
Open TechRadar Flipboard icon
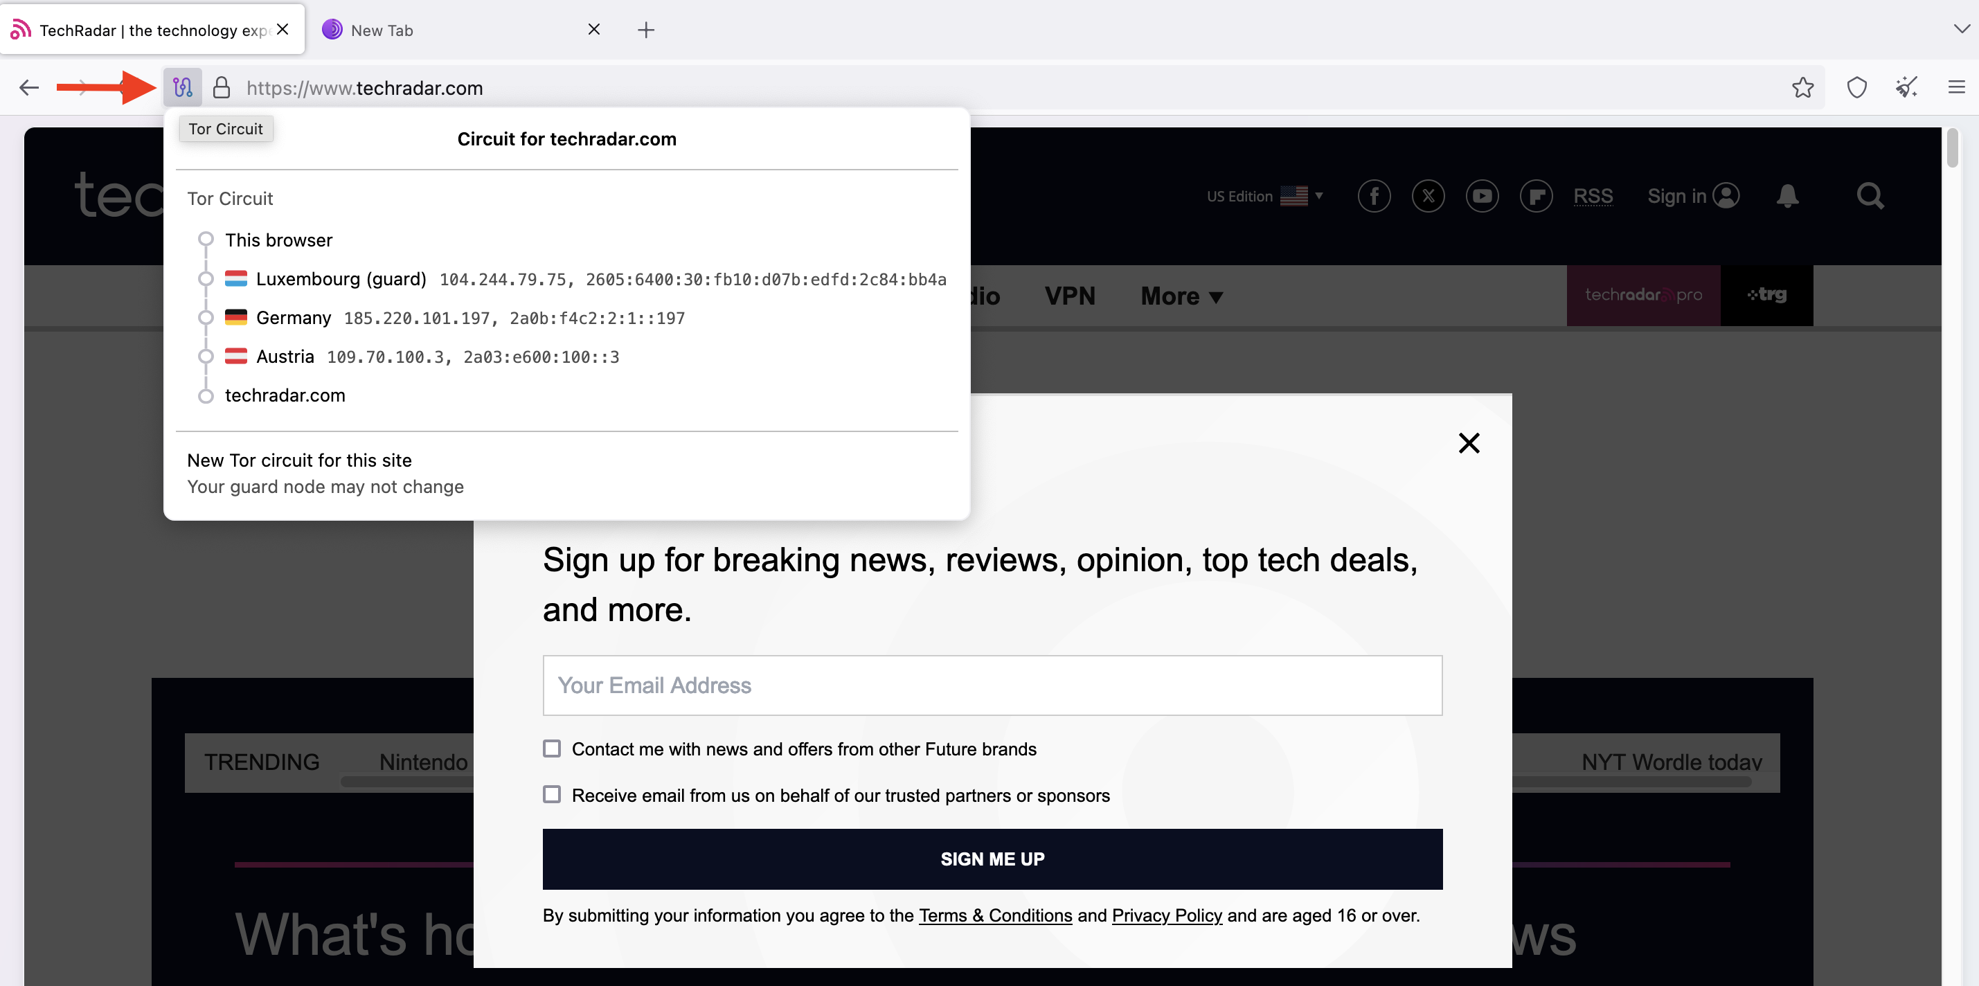[x=1536, y=196]
